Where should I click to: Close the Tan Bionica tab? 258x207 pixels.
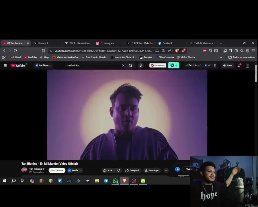point(28,43)
